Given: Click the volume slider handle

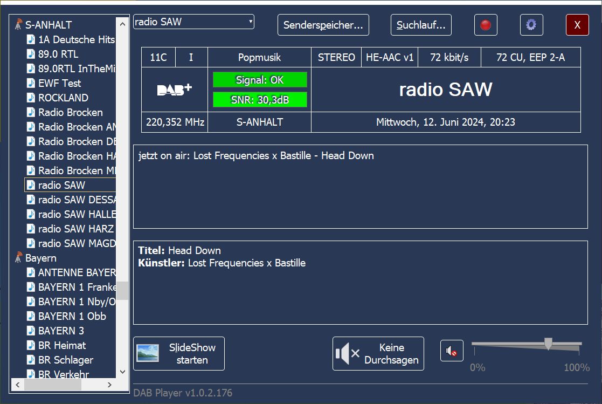Looking at the screenshot, I should click(548, 344).
